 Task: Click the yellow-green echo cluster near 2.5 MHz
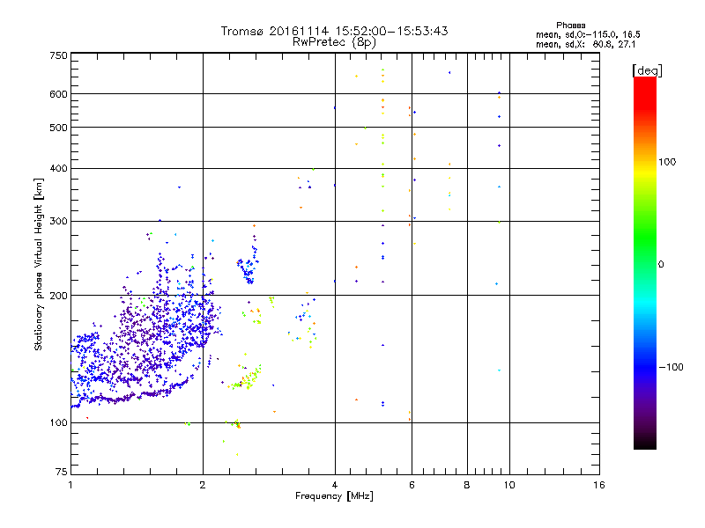[247, 378]
